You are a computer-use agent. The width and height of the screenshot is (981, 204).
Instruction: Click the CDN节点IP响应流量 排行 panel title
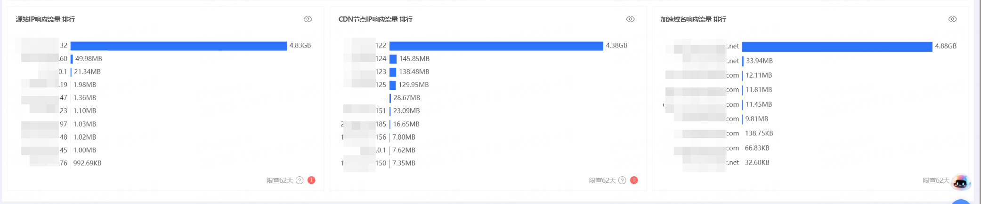point(375,19)
